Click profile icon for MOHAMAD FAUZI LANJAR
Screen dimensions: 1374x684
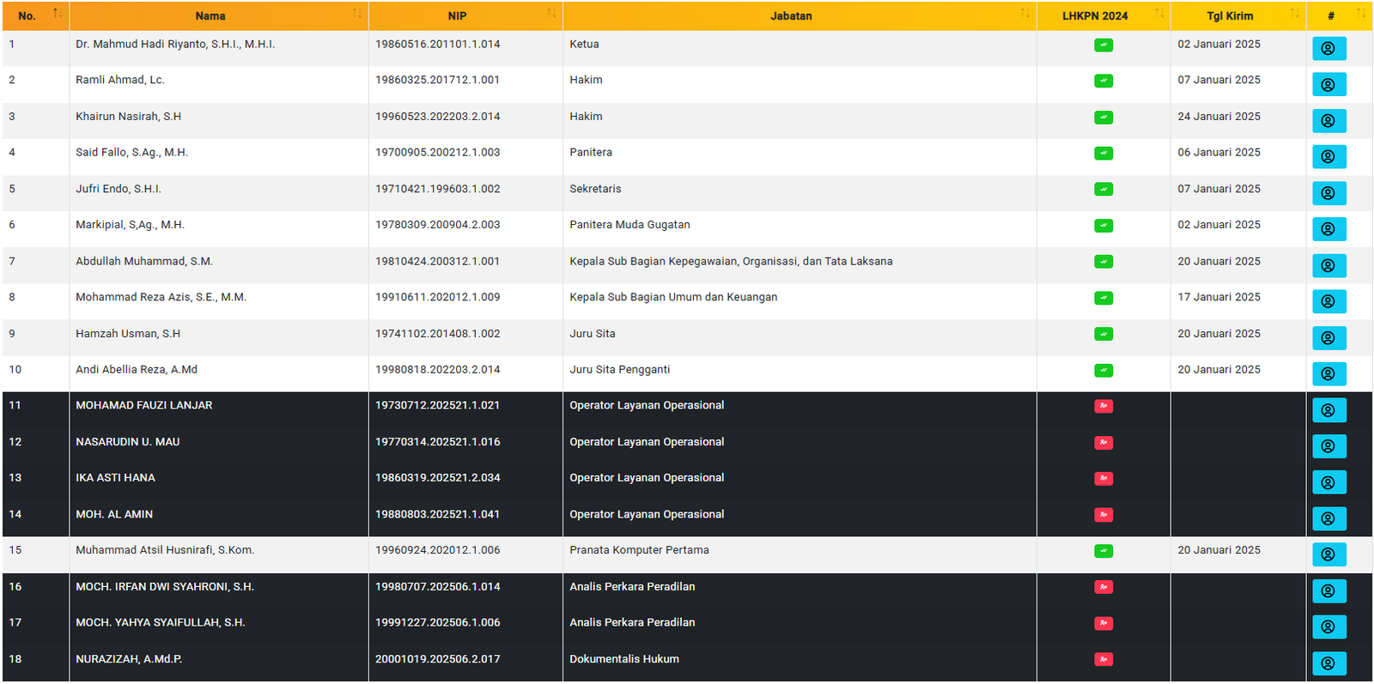pos(1328,410)
